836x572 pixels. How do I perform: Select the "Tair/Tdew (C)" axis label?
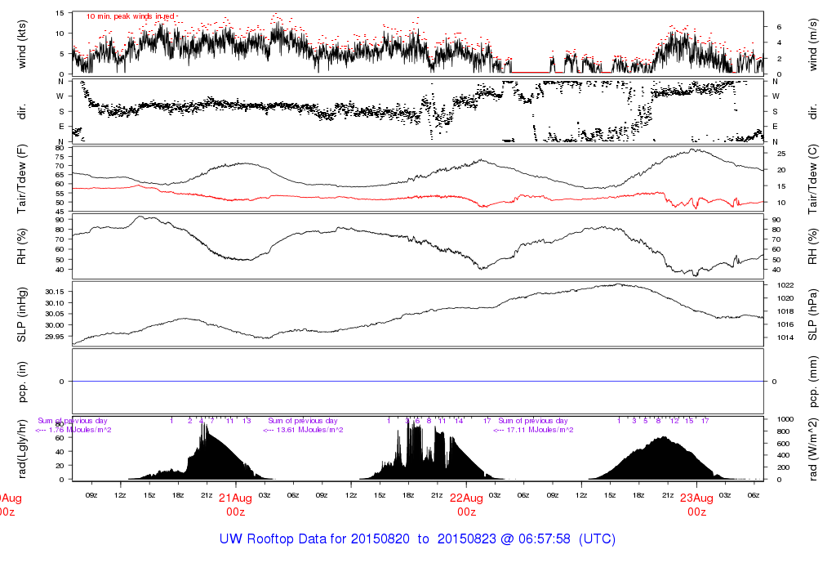point(813,179)
